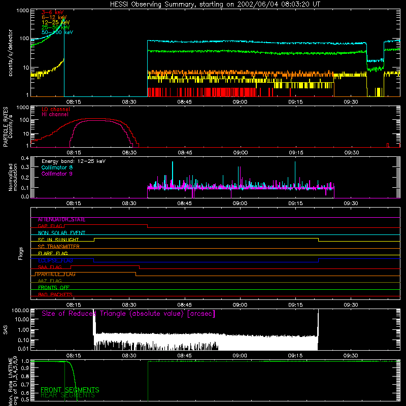Click 08:45 under the modulation panel
406x406 pixels.
pyautogui.click(x=185, y=204)
